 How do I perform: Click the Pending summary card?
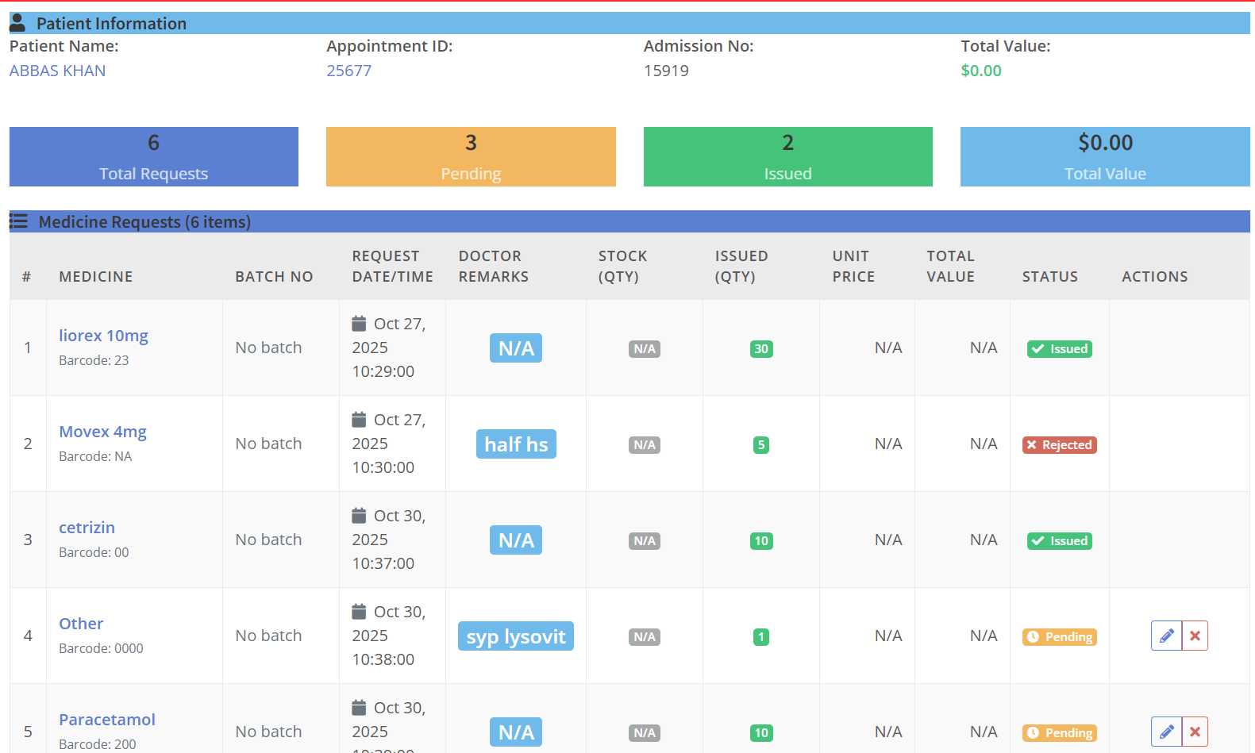click(471, 157)
